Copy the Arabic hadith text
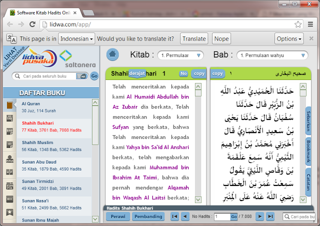This screenshot has height=226, width=320. [217, 73]
